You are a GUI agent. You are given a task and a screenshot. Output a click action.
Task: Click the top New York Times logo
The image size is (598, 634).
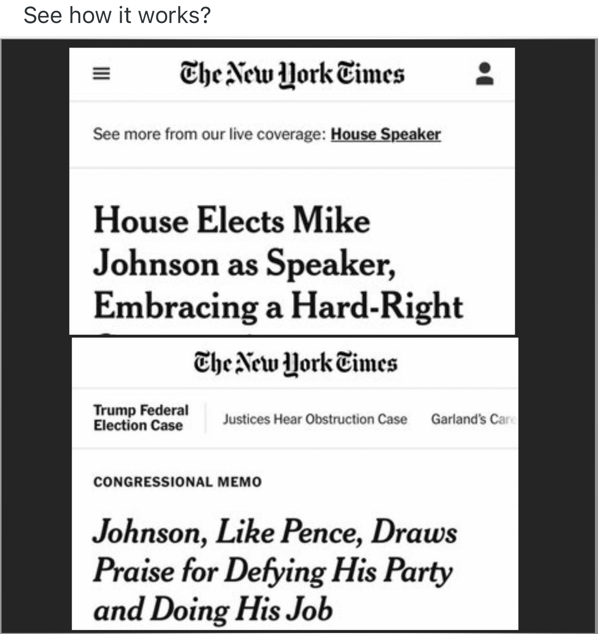pyautogui.click(x=292, y=75)
